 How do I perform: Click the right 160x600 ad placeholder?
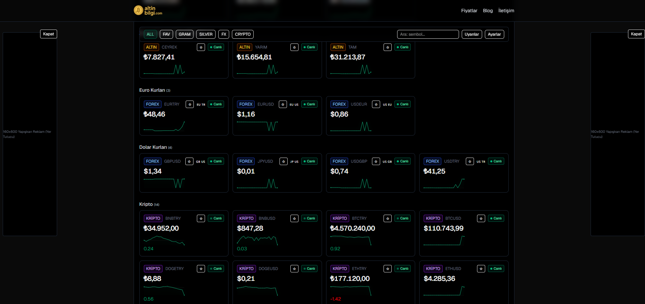pos(618,134)
